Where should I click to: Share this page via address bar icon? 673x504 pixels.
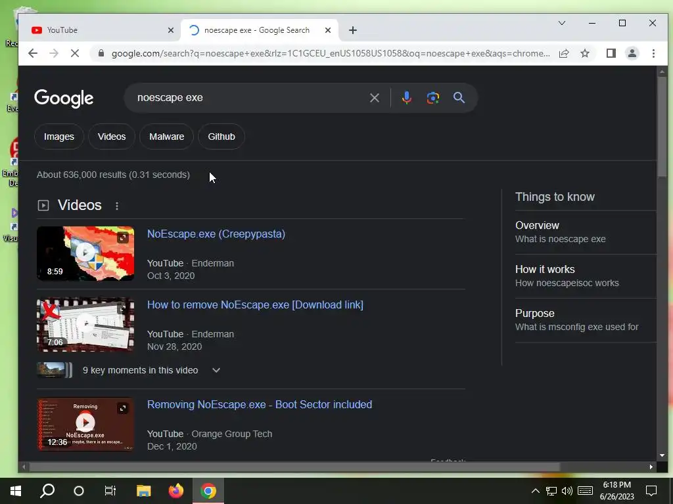pyautogui.click(x=564, y=53)
